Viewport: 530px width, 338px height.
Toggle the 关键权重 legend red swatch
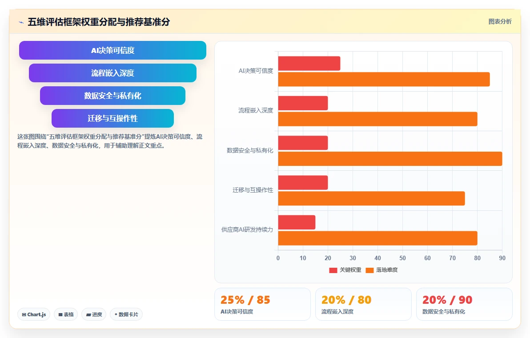click(x=333, y=270)
